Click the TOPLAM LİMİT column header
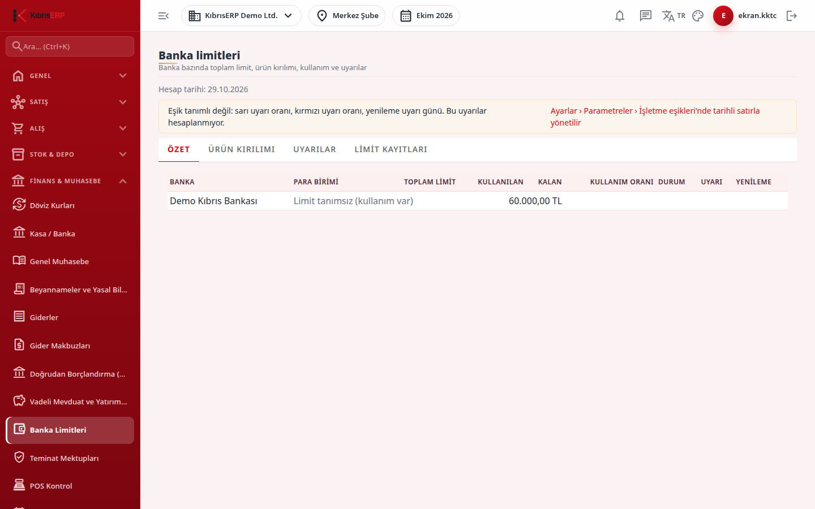The height and width of the screenshot is (509, 815). point(430,182)
